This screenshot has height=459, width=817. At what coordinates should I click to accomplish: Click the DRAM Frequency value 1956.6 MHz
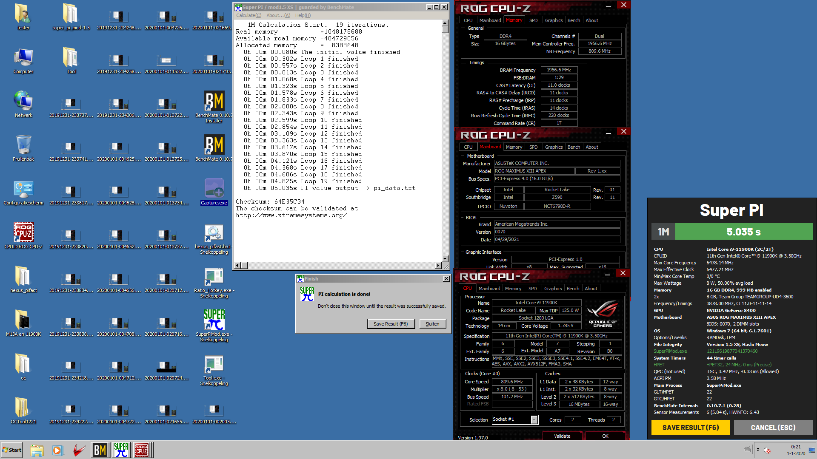click(x=559, y=70)
